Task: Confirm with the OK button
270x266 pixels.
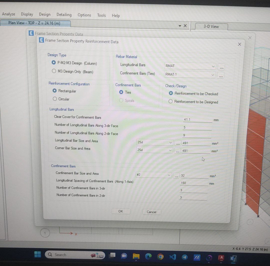Action: click(x=121, y=211)
